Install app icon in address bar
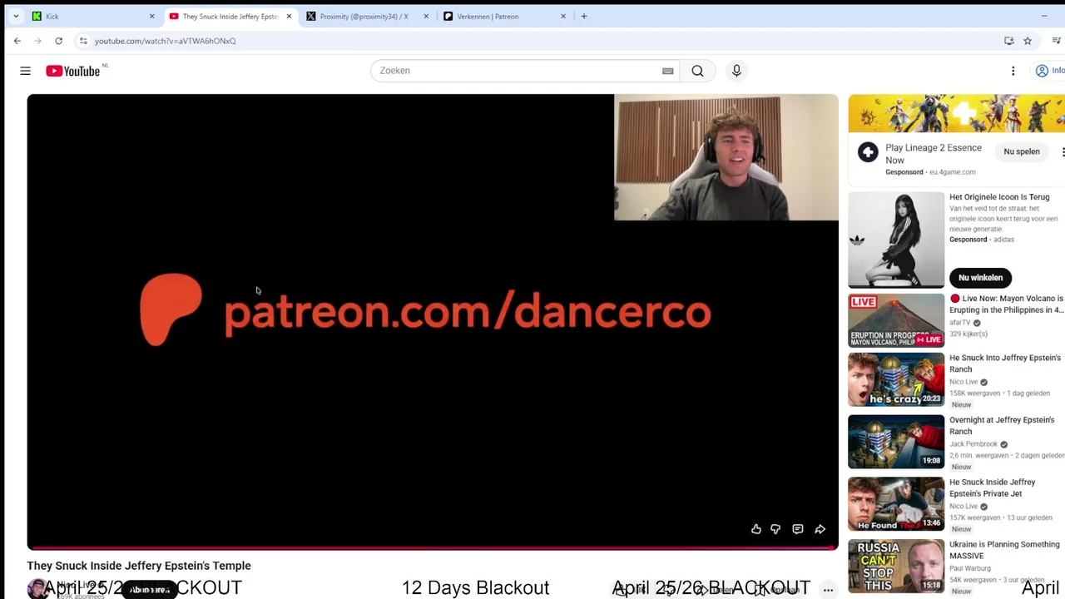1065x599 pixels. pyautogui.click(x=1009, y=41)
